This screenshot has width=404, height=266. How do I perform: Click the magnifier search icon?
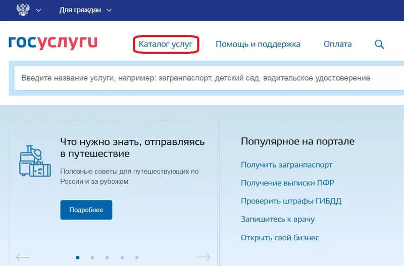[379, 44]
